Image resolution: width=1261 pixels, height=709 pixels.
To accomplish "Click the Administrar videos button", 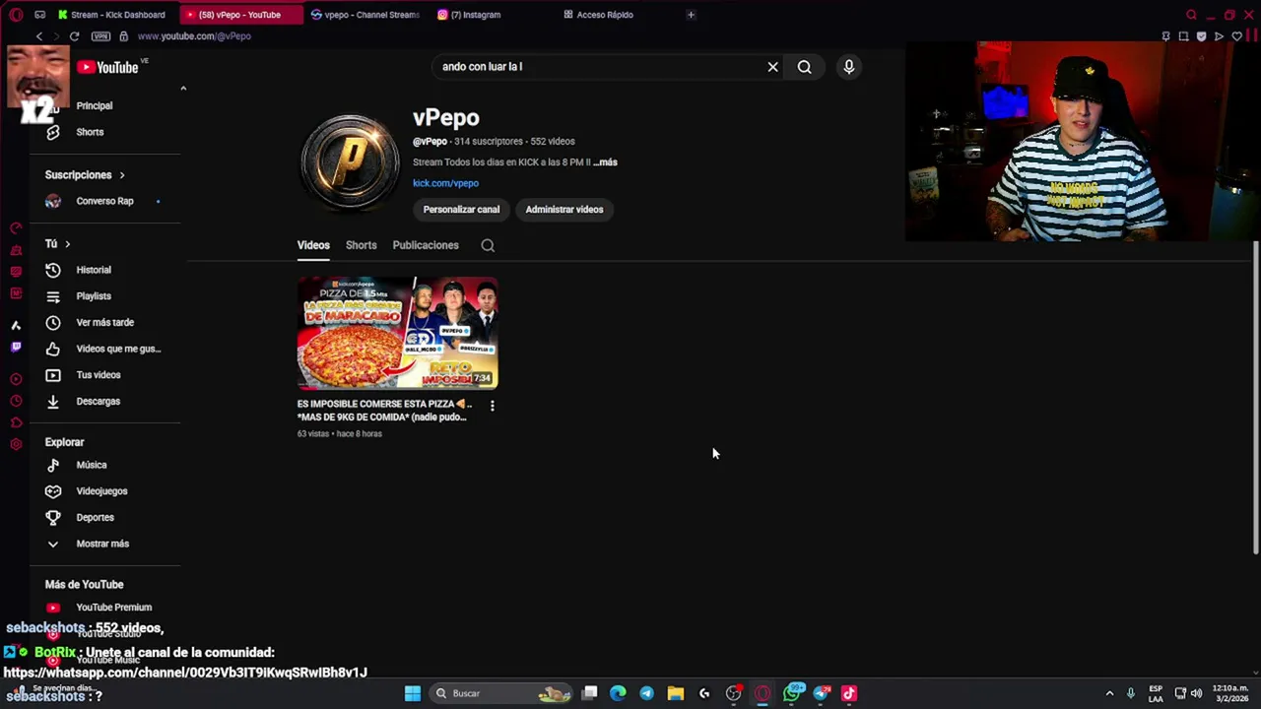I will pos(564,210).
